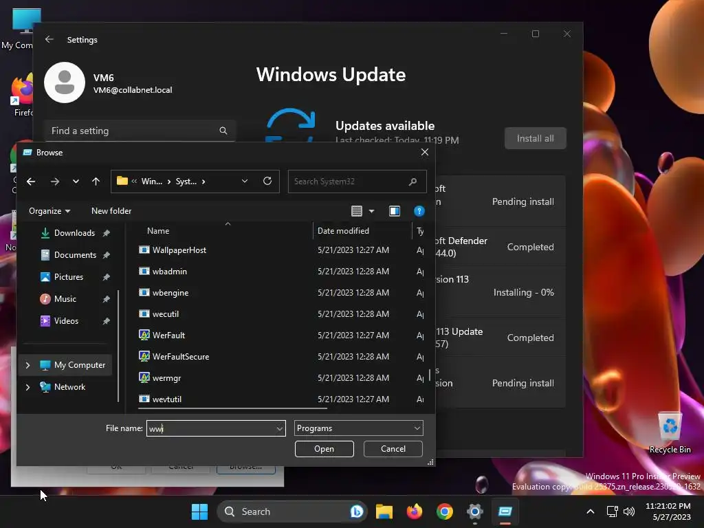
Task: Refresh the System32 folder view
Action: point(267,181)
